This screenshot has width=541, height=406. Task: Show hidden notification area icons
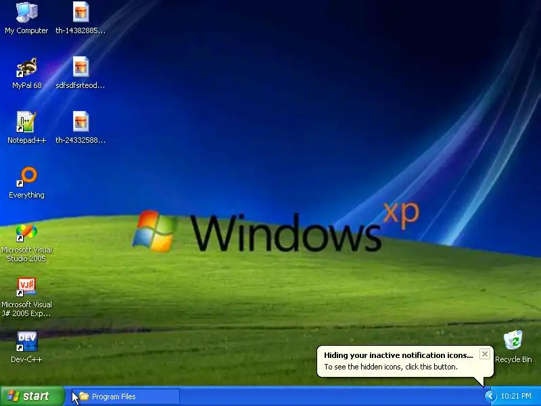[490, 396]
